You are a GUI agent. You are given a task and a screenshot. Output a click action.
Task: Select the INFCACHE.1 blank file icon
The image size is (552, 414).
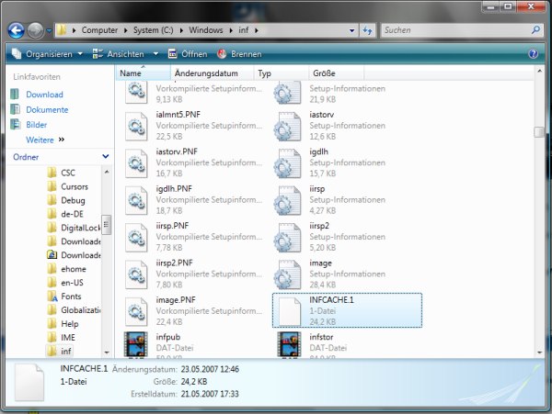click(x=290, y=311)
